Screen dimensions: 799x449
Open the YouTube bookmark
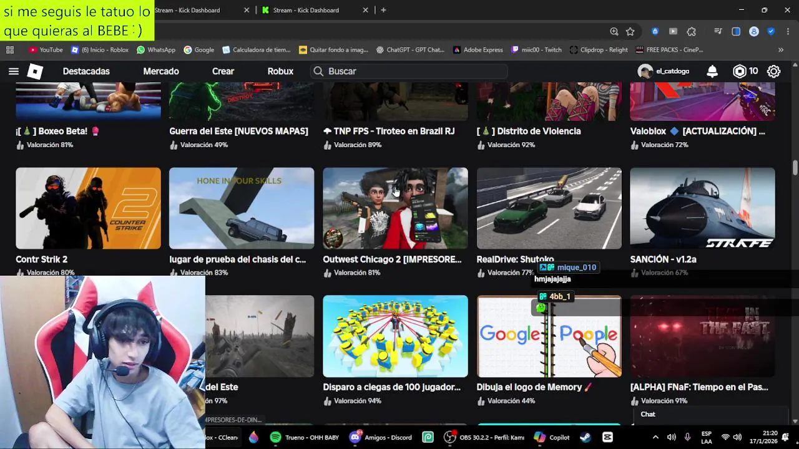click(46, 50)
